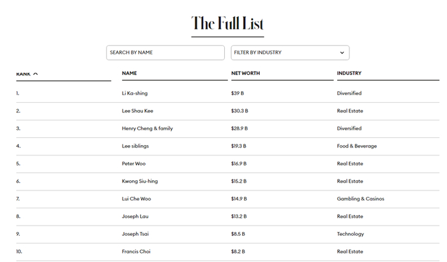Image resolution: width=447 pixels, height=262 pixels.
Task: Click Joseph Lau's name
Action: (x=135, y=216)
